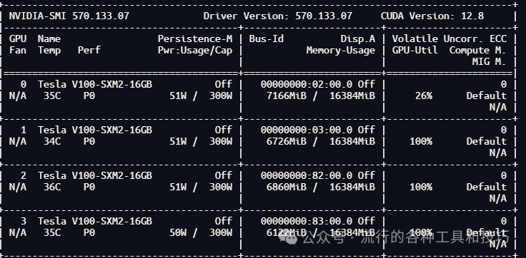
Task: Click the MIG M. column header
Action: (489, 61)
